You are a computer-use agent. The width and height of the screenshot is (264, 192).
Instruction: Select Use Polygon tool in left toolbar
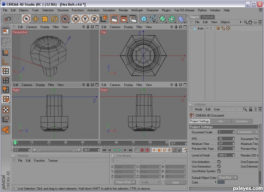(6, 90)
